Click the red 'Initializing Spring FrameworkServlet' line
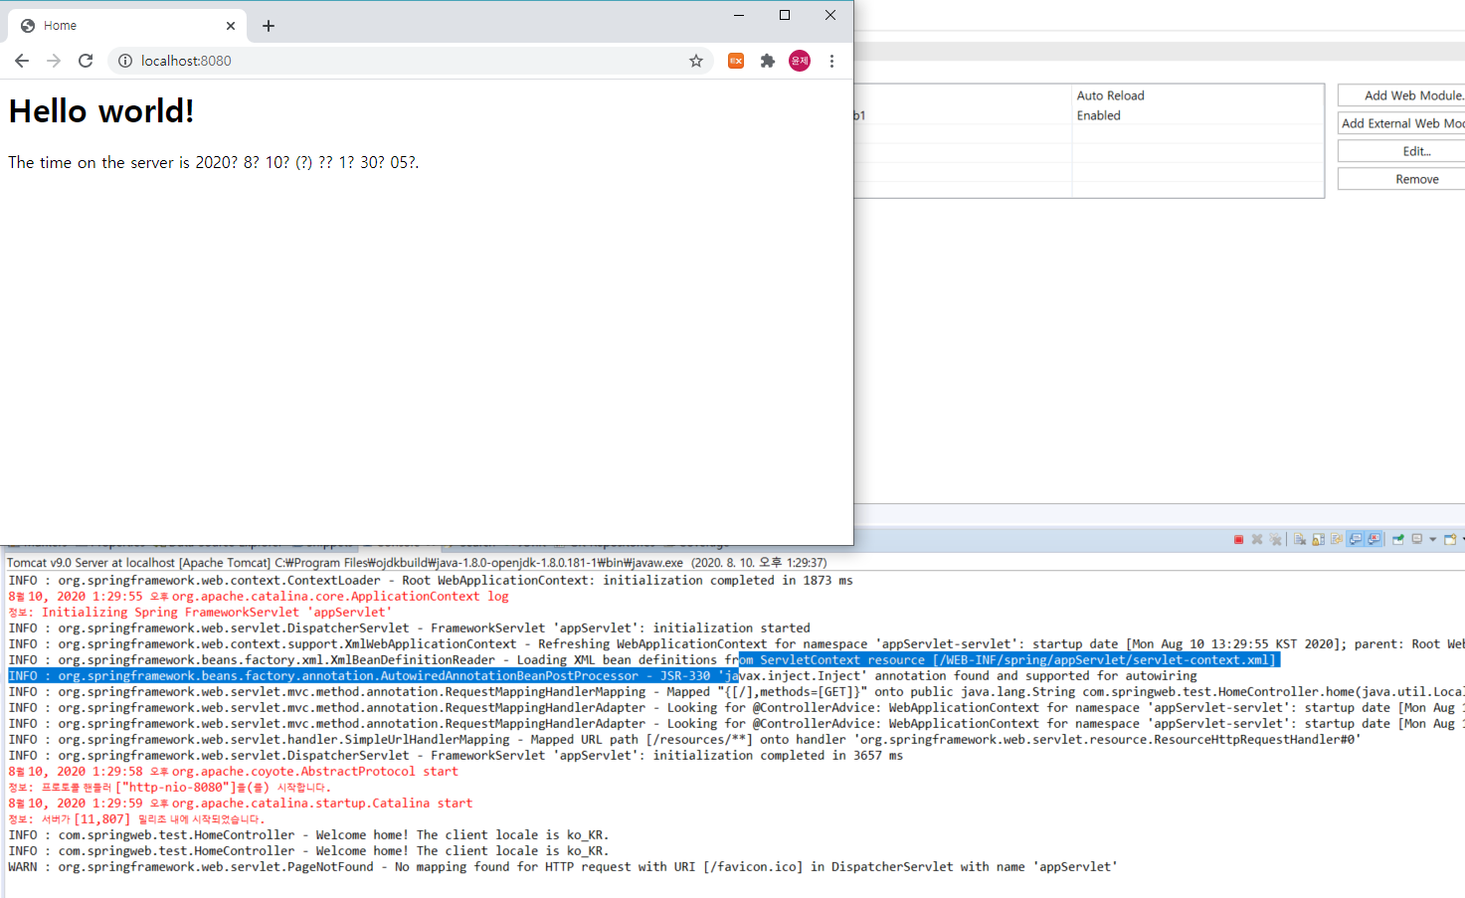Viewport: 1465px width, 898px height. (200, 613)
